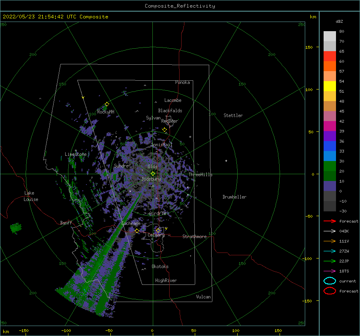Viewport: 360px width, 336px height.
Task: Select the gray 70 dBZ swatch
Action: (330, 46)
